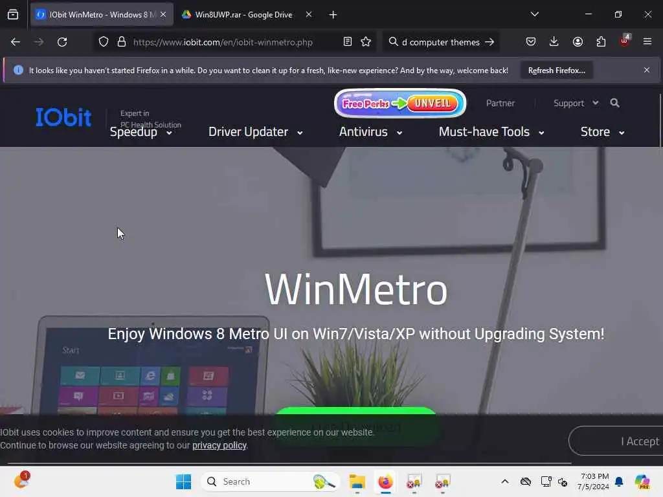
Task: Click the Windows taskbar Search box
Action: click(x=271, y=481)
